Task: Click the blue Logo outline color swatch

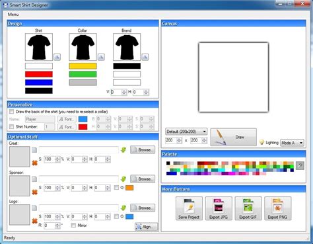Action: click(129, 217)
